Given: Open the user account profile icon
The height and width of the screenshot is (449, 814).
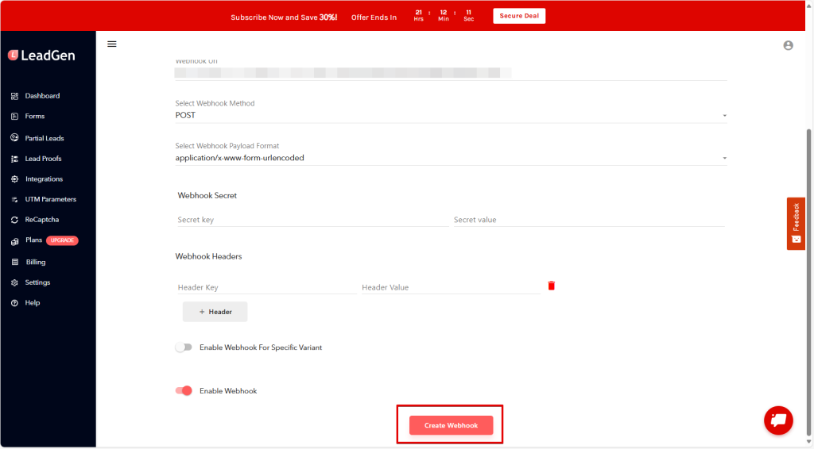Looking at the screenshot, I should [x=788, y=45].
